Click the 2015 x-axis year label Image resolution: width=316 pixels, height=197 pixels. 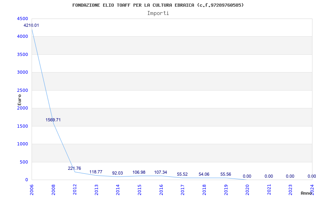click(139, 190)
